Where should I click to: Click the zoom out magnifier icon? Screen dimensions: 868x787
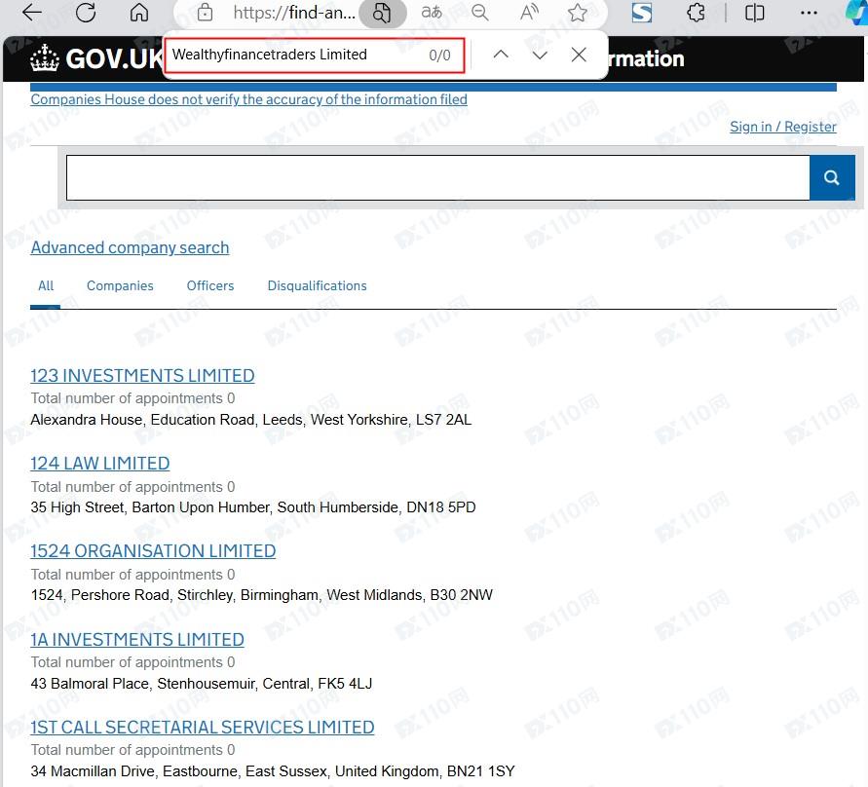480,13
